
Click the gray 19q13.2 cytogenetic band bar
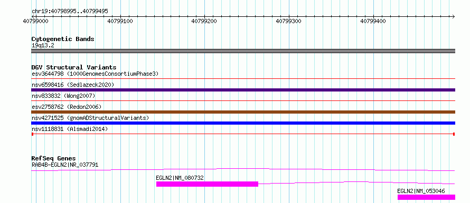(243, 51)
